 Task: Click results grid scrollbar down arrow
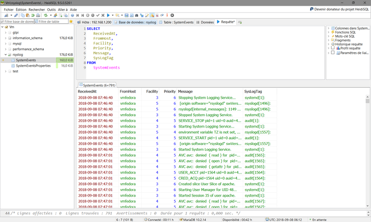point(367,206)
